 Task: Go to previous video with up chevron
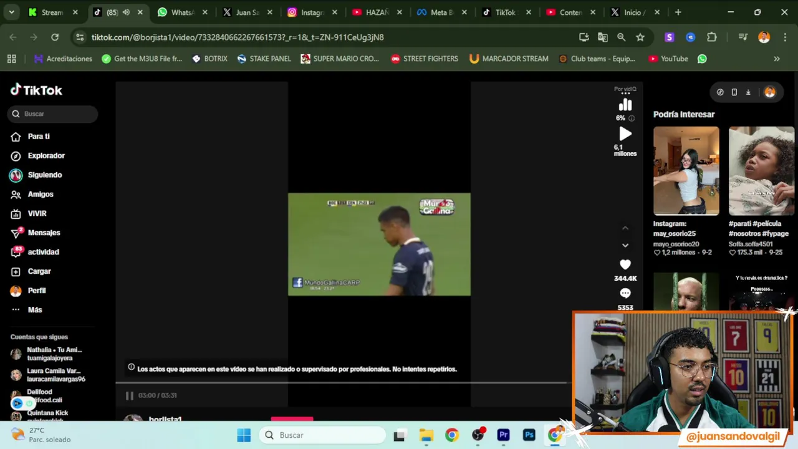point(625,228)
